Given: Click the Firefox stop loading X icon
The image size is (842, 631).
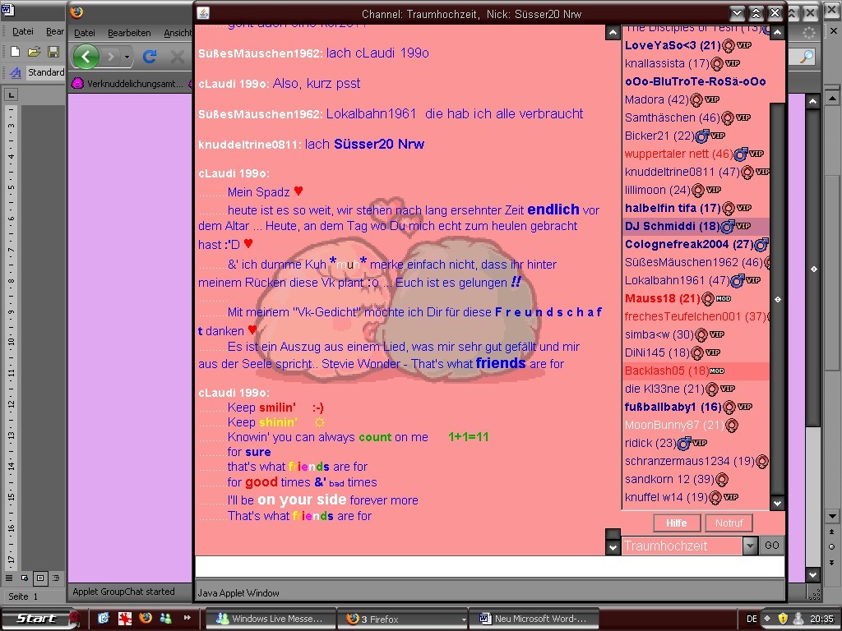Looking at the screenshot, I should (x=177, y=56).
